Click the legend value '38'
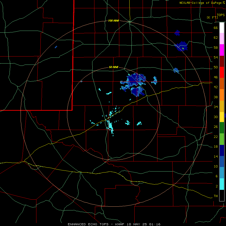This screenshot has height=226, width=226. (x=216, y=97)
